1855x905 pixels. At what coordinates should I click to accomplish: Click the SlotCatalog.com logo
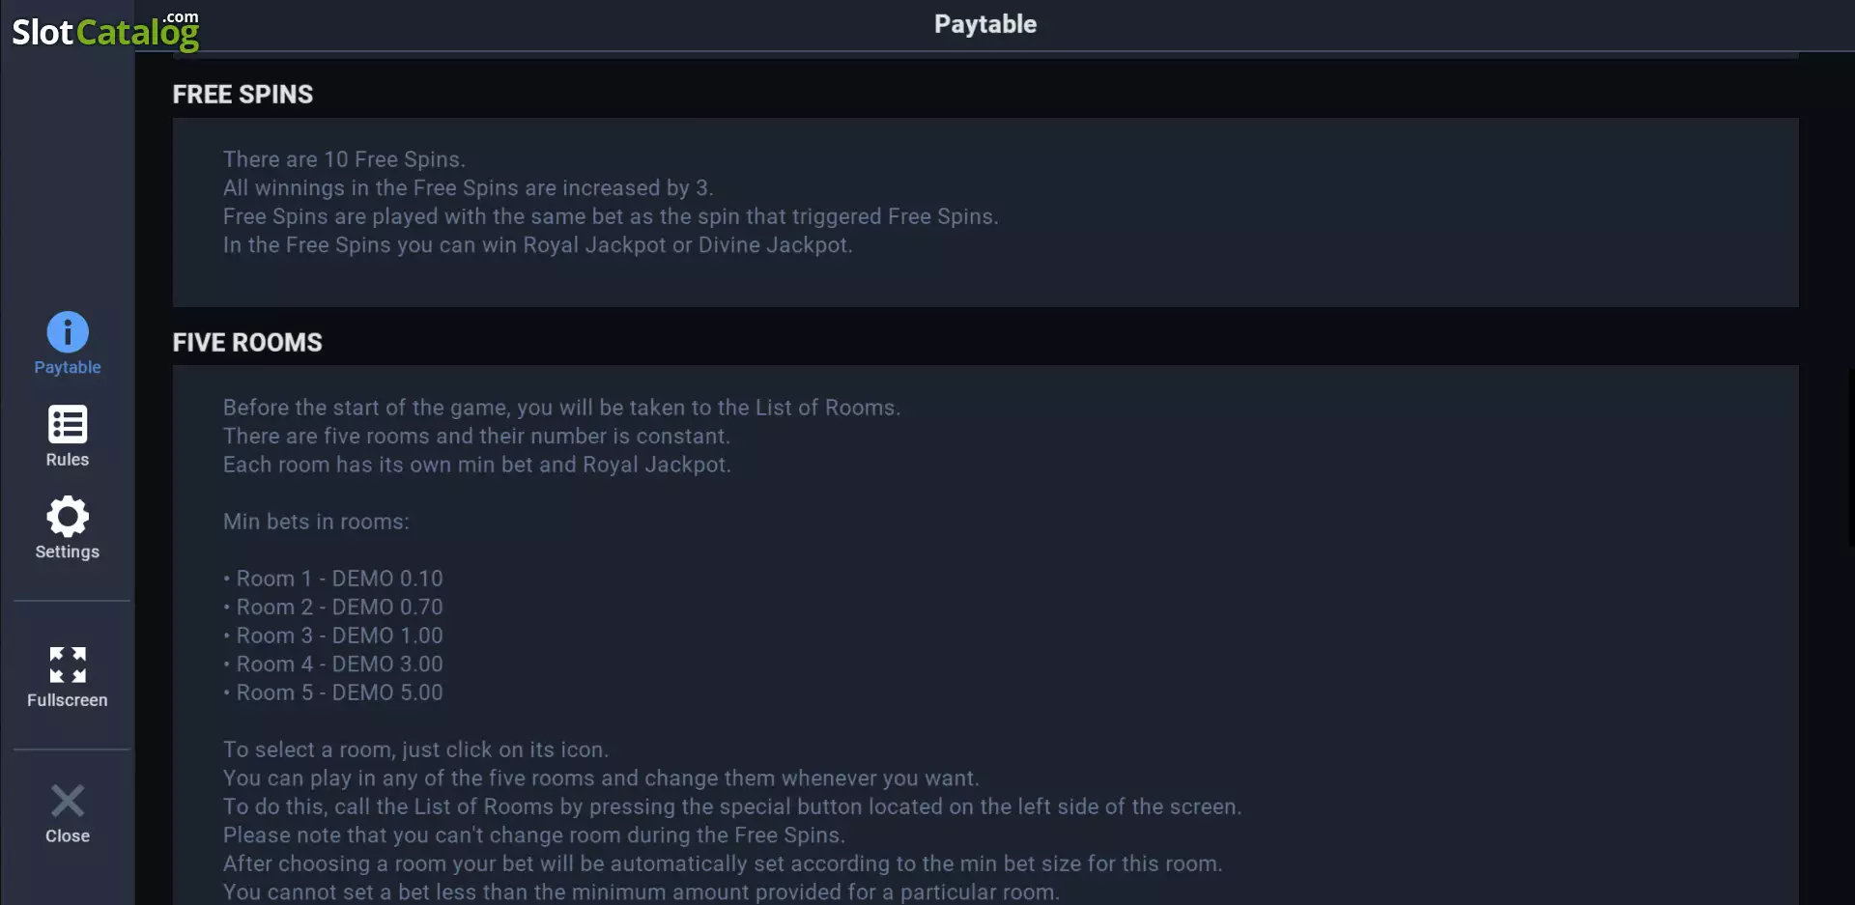pyautogui.click(x=105, y=31)
